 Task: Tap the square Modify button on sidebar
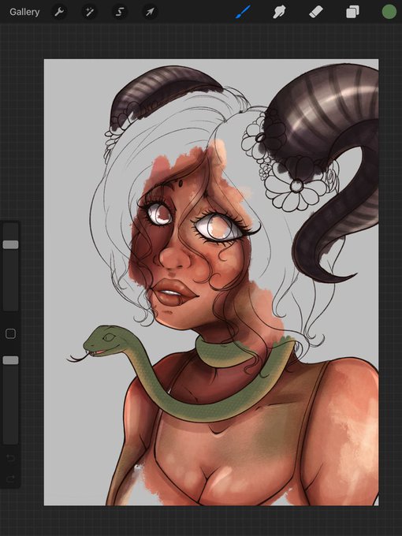pyautogui.click(x=10, y=333)
